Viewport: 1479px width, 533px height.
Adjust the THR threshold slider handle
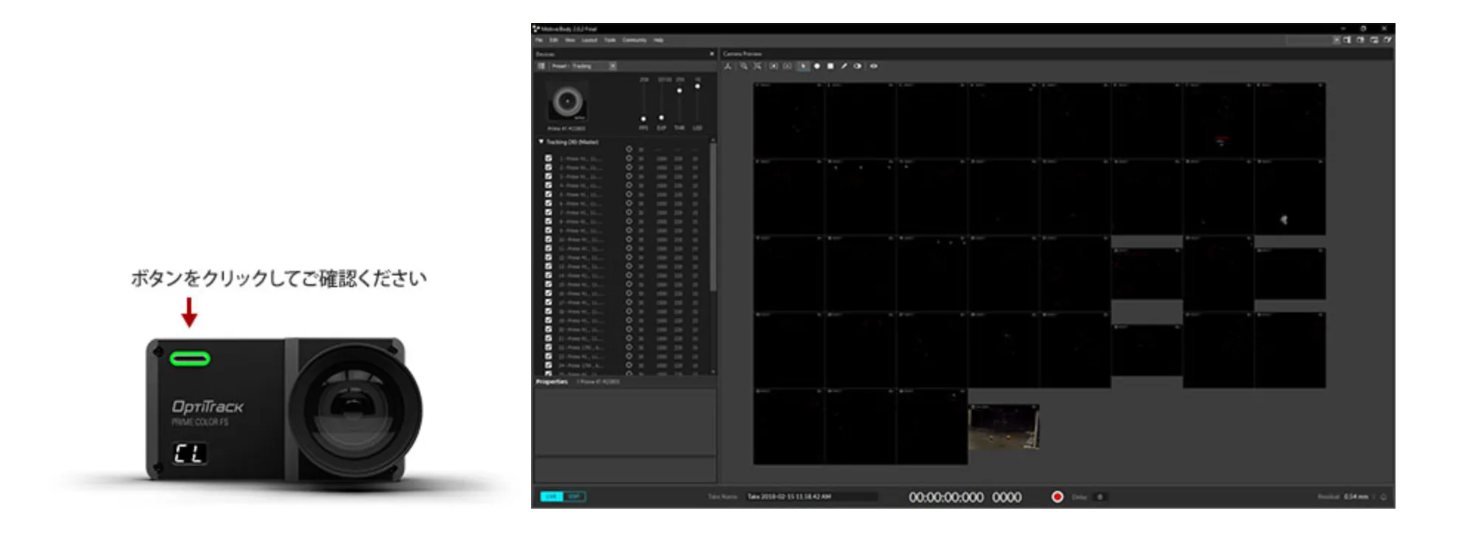[x=680, y=90]
